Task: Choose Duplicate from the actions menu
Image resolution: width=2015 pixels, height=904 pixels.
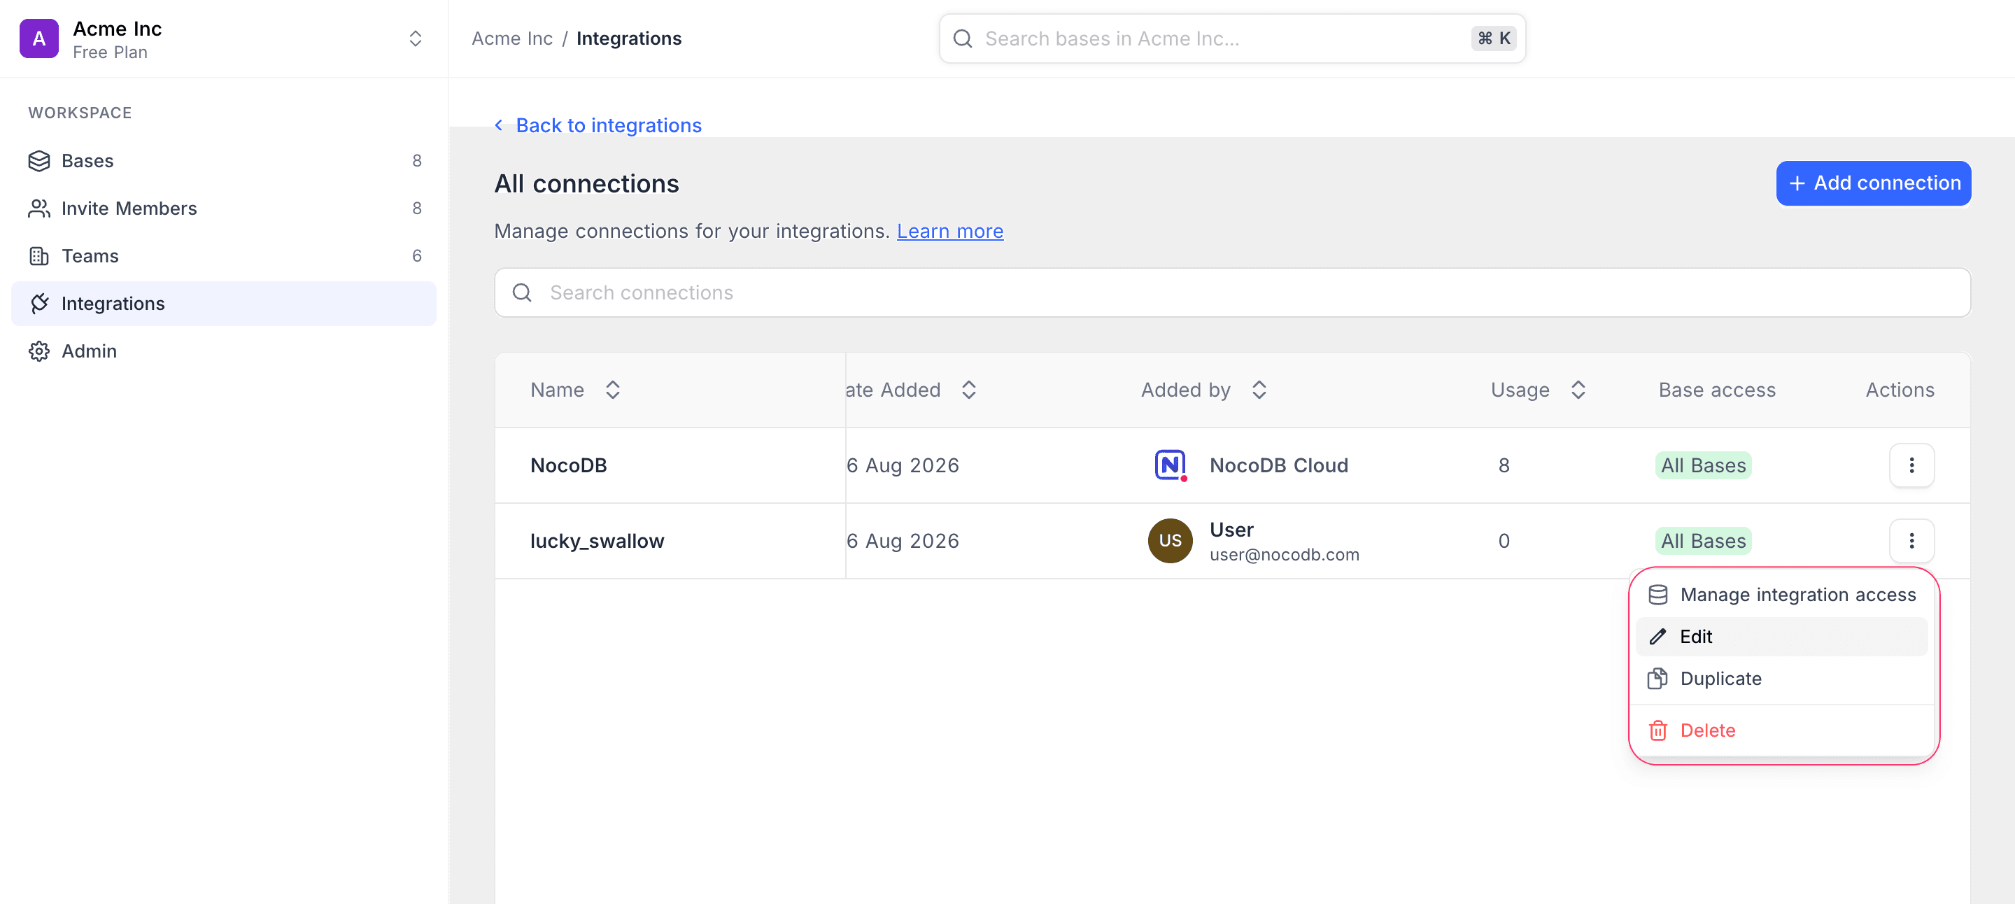Action: pos(1782,679)
